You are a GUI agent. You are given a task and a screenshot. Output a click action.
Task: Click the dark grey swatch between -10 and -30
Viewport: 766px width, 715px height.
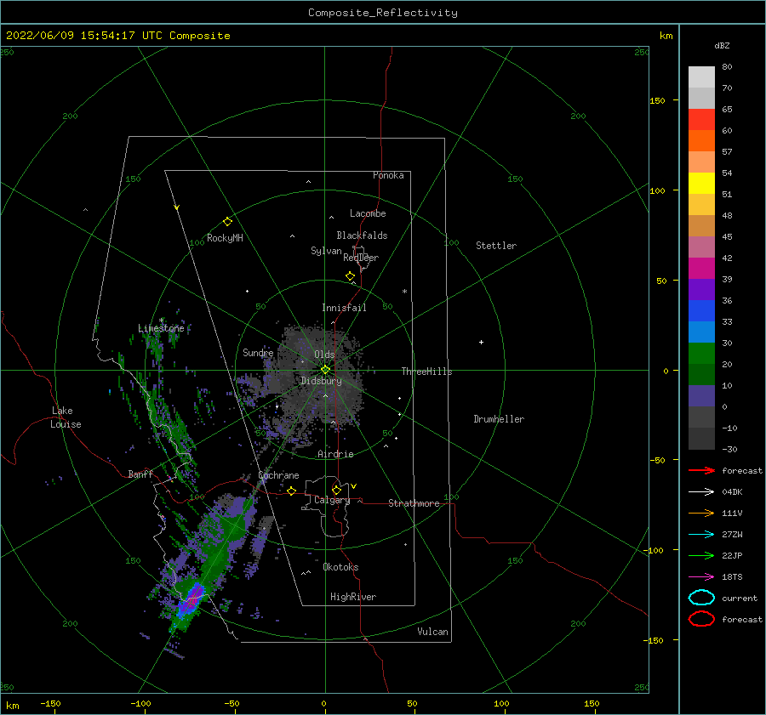[701, 439]
